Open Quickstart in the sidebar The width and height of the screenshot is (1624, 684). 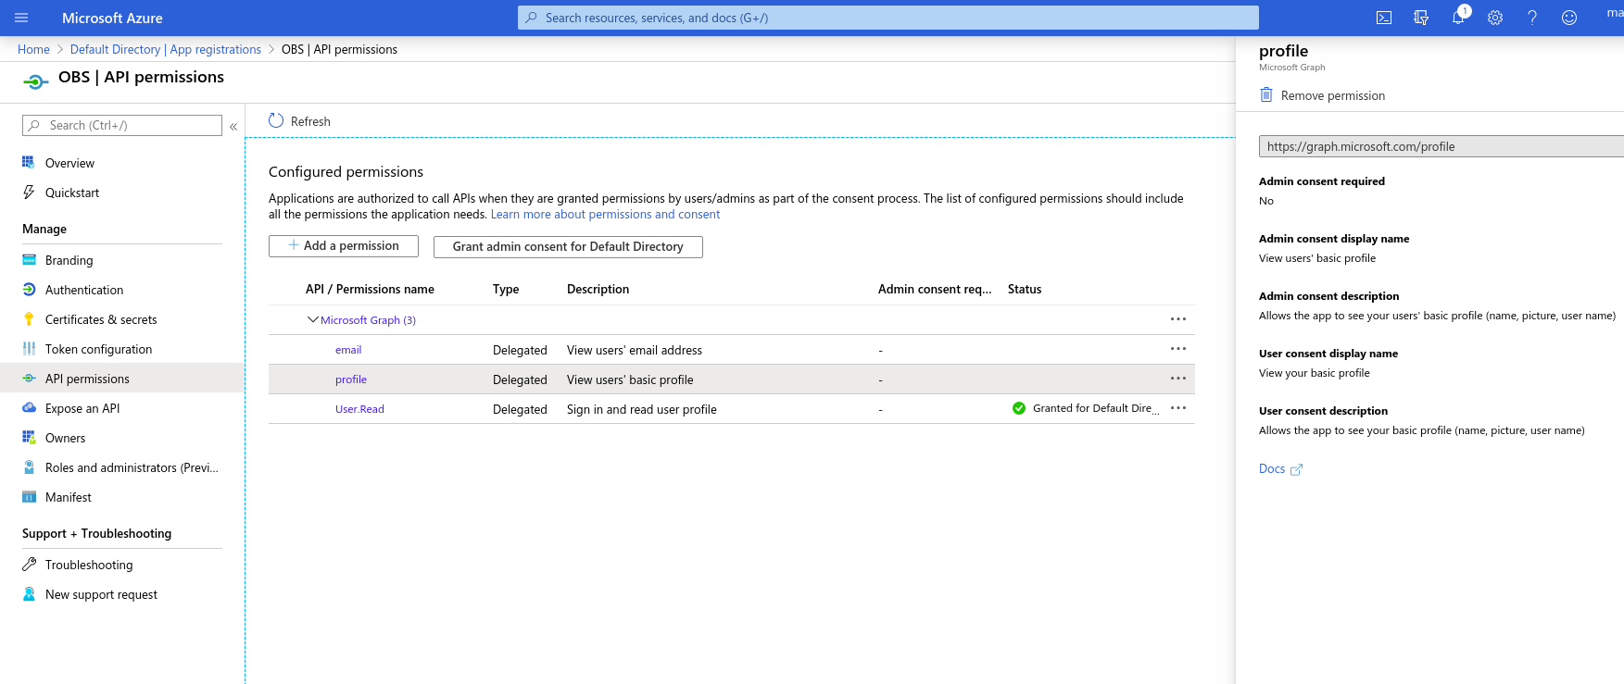(x=72, y=193)
